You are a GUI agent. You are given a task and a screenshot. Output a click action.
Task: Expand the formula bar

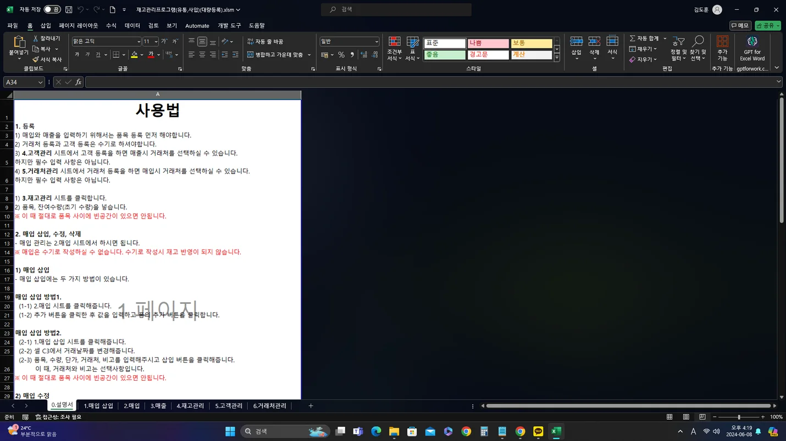tap(778, 82)
